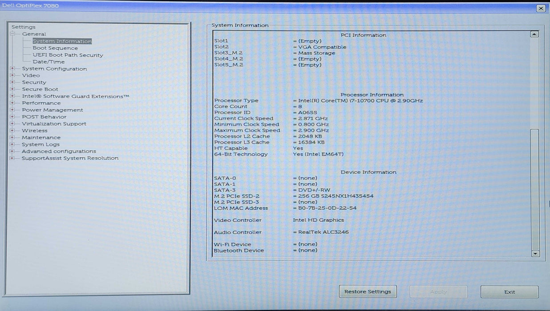Image resolution: width=550 pixels, height=311 pixels.
Task: Expand the Security node
Action: pyautogui.click(x=12, y=83)
